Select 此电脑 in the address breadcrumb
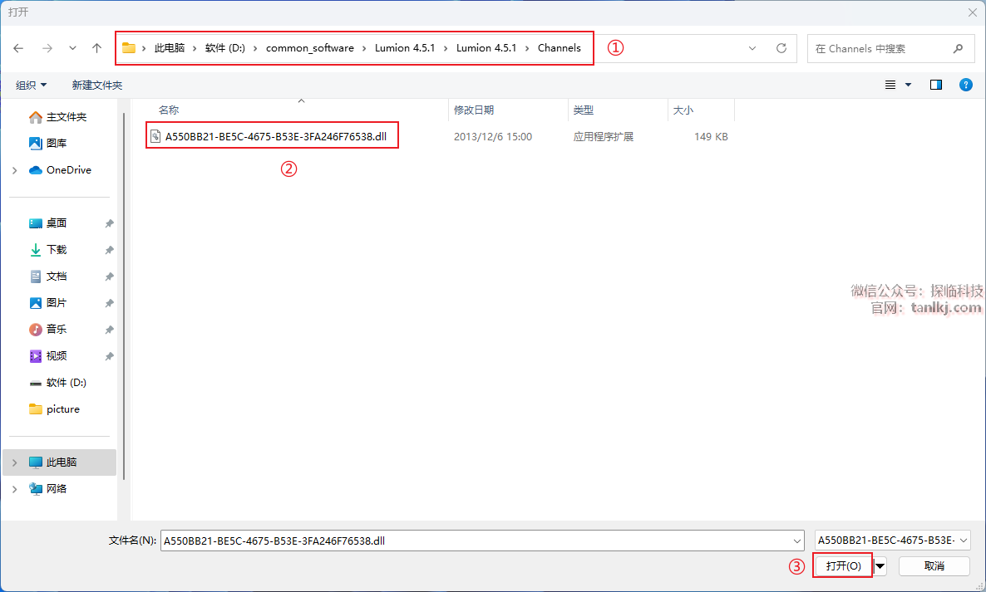The height and width of the screenshot is (592, 986). pos(170,47)
